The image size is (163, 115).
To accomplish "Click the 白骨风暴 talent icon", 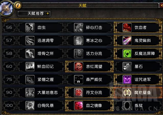I will (x=30, y=106).
